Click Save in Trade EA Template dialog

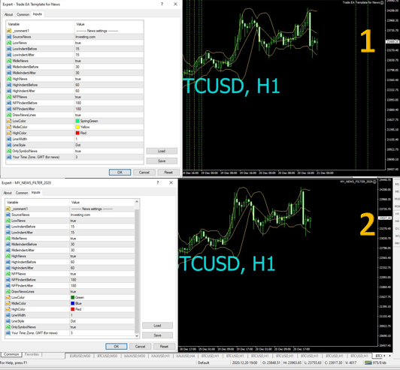(162, 161)
